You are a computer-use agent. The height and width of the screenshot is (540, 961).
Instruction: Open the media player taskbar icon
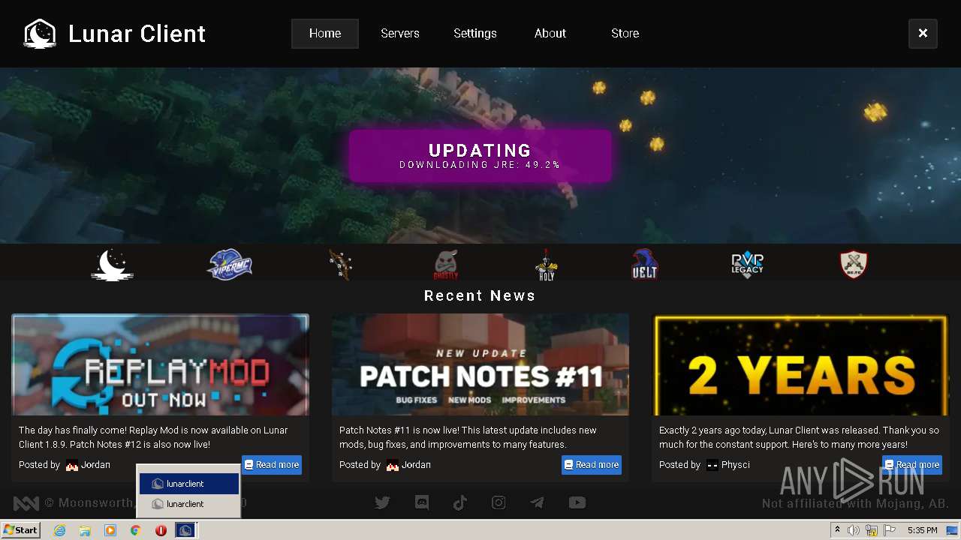tap(110, 530)
